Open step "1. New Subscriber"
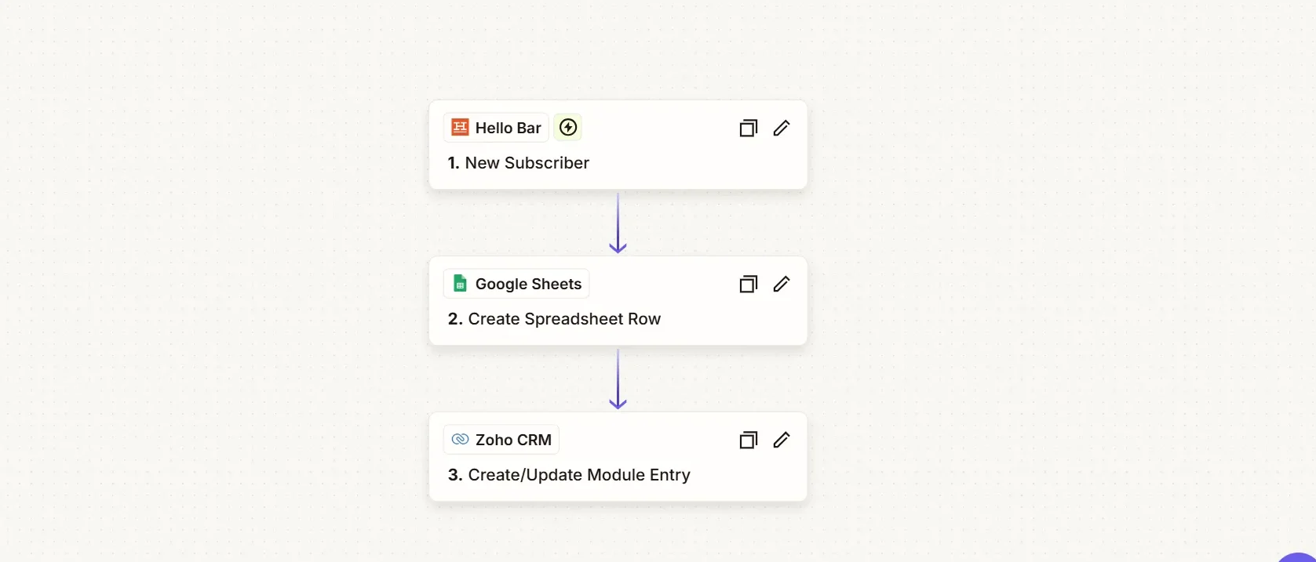 click(x=519, y=163)
